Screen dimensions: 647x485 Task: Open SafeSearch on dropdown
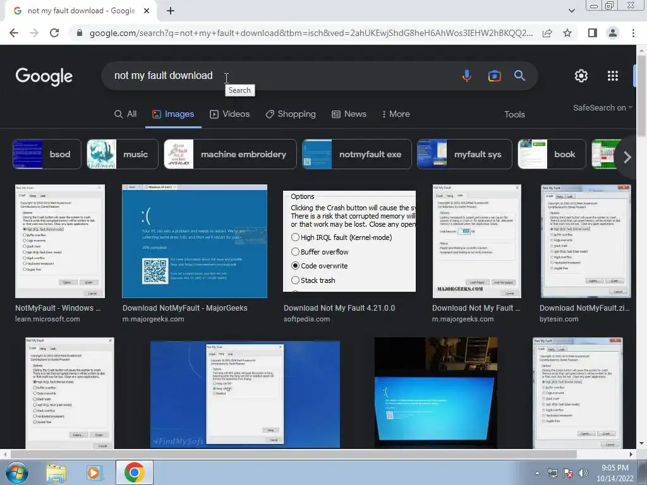(x=602, y=107)
